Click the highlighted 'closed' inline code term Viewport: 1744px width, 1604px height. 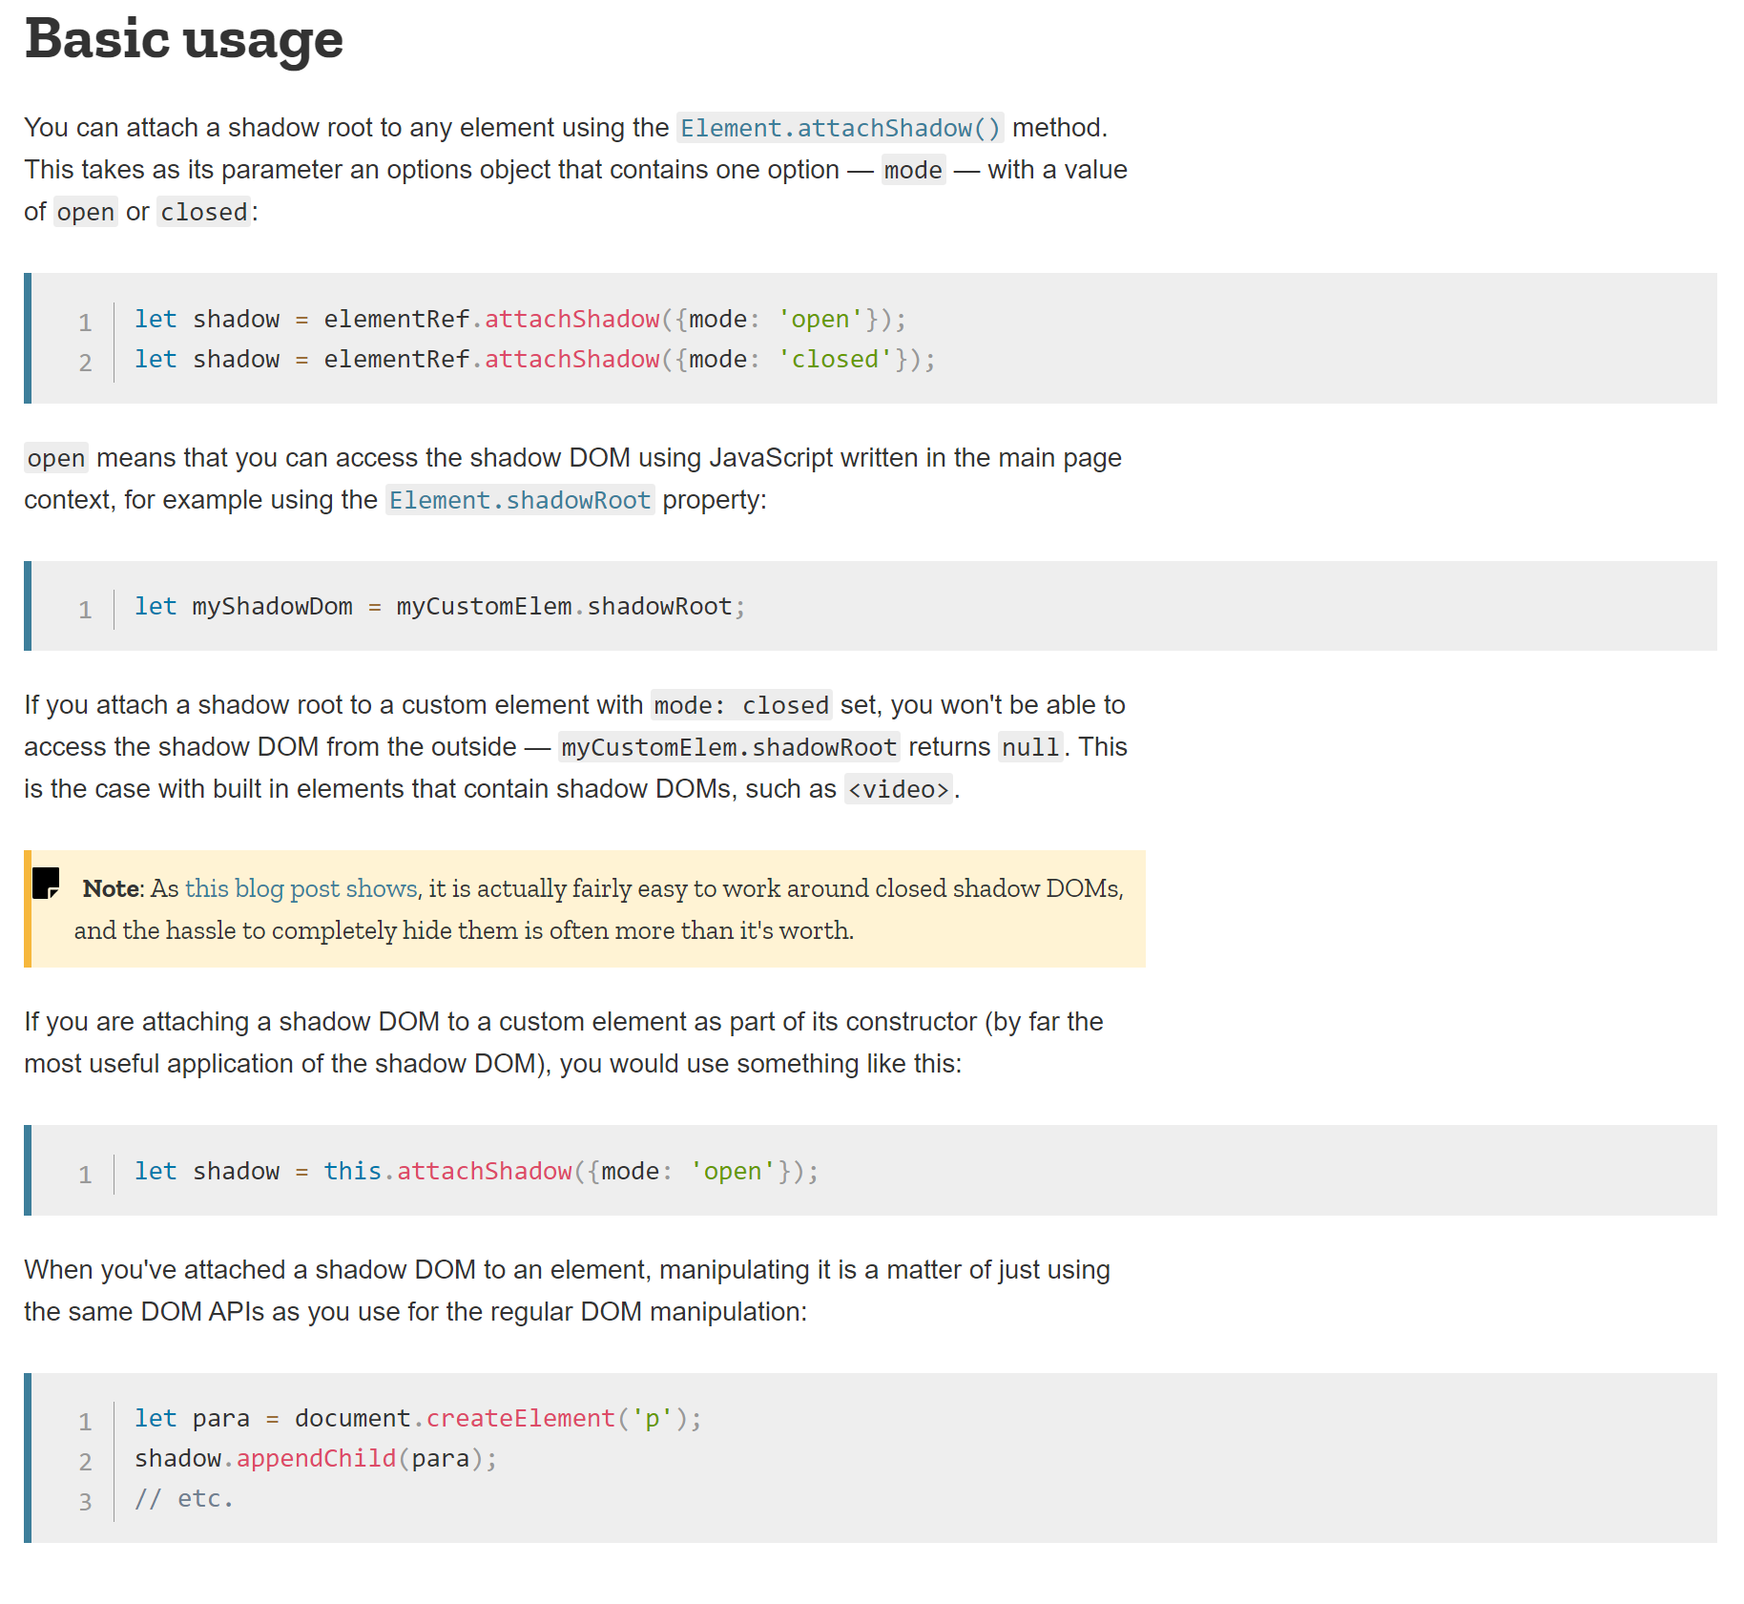coord(203,212)
